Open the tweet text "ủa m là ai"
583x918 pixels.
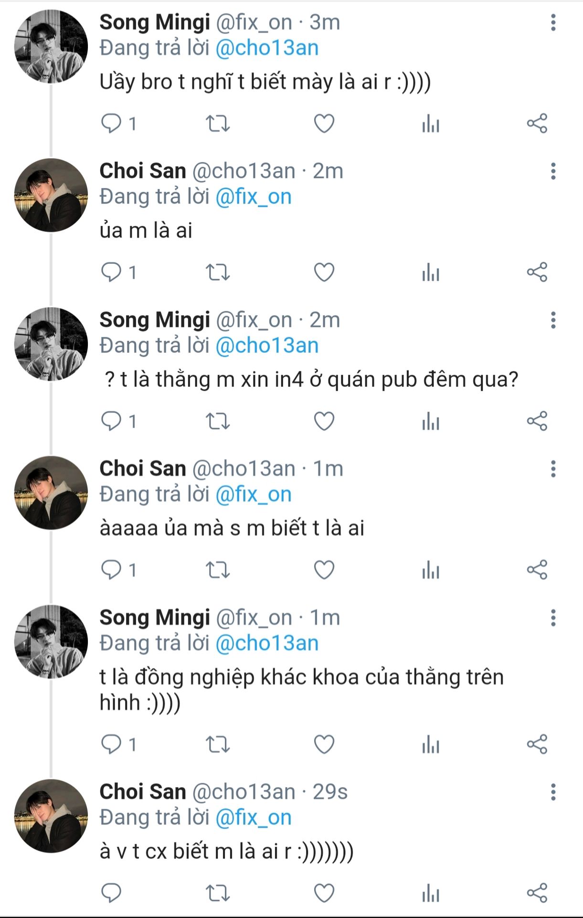click(x=146, y=231)
